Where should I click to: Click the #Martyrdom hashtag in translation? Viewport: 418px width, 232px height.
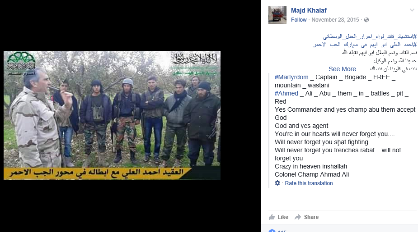(291, 77)
